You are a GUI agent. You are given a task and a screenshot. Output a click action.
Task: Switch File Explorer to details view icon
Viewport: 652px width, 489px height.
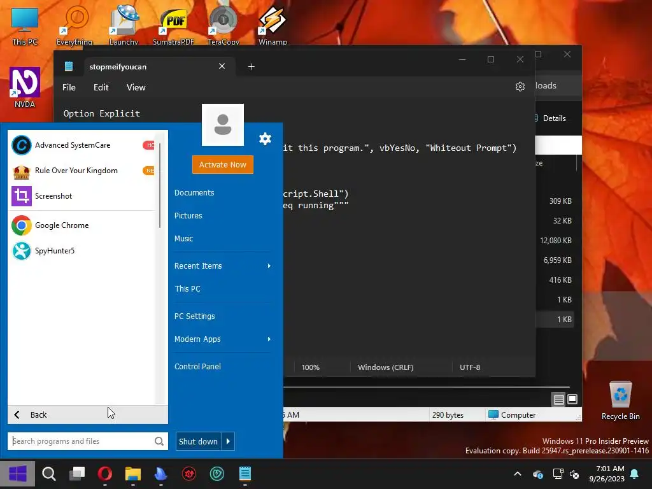pos(558,400)
